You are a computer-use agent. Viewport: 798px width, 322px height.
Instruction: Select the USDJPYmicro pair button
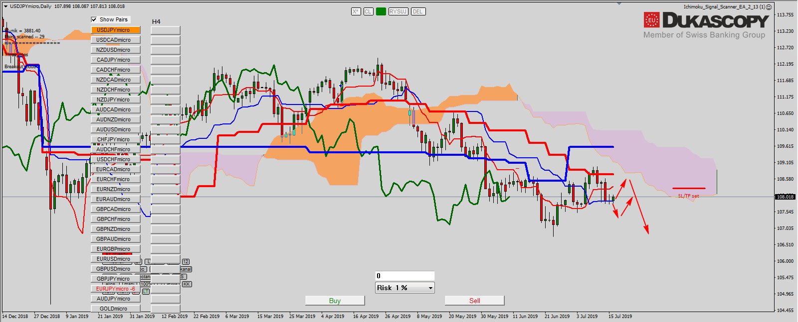tap(115, 30)
